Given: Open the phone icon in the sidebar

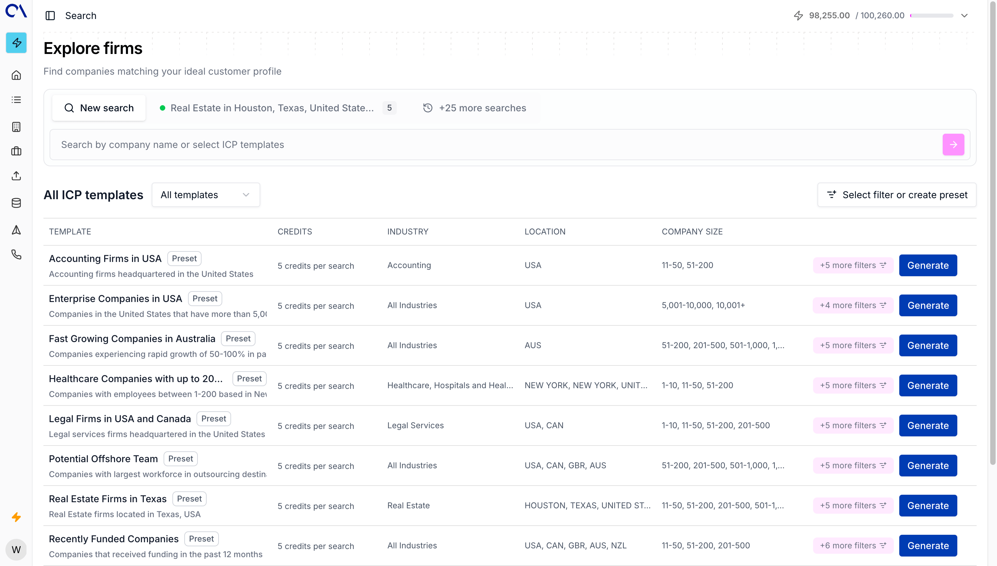Looking at the screenshot, I should click(16, 254).
